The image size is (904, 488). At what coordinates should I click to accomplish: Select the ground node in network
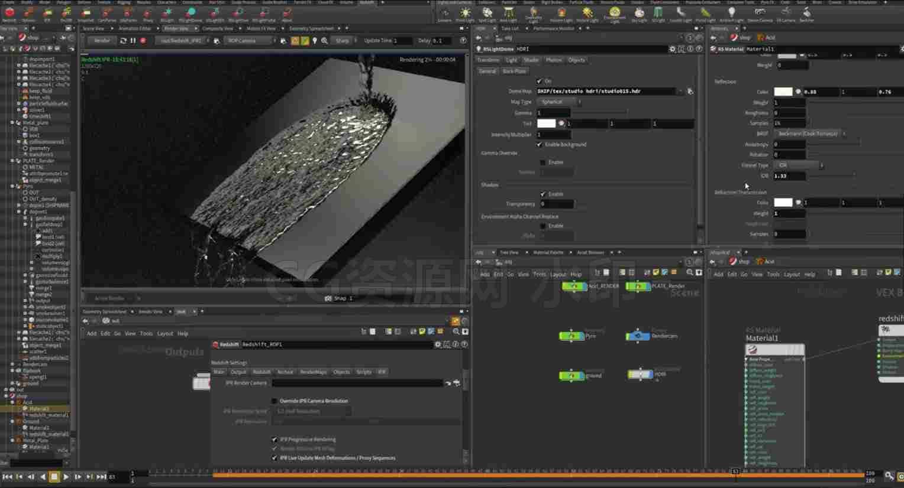[x=572, y=375]
